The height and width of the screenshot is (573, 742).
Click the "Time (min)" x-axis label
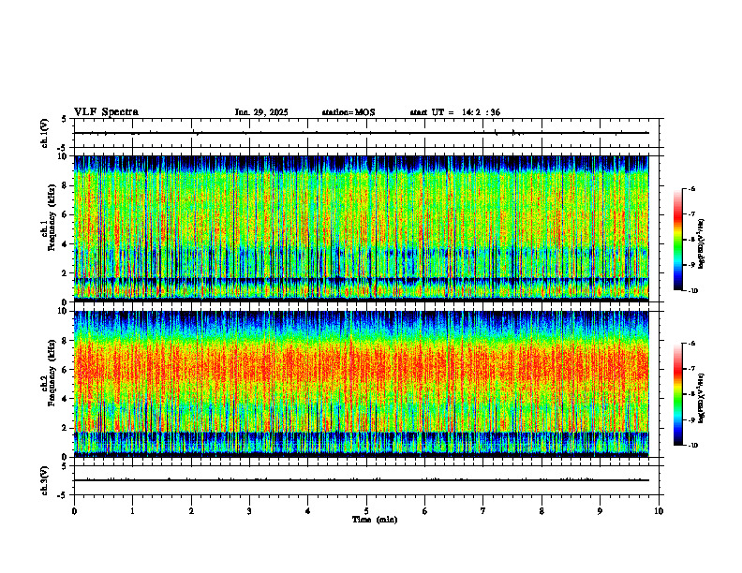pos(375,520)
